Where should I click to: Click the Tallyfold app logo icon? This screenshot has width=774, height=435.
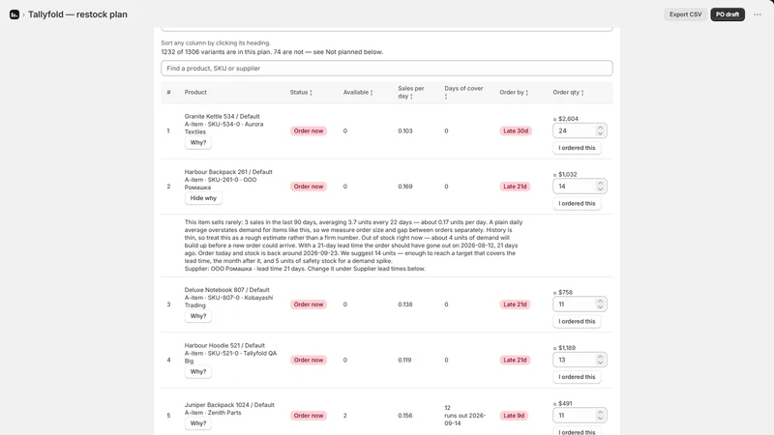(15, 14)
